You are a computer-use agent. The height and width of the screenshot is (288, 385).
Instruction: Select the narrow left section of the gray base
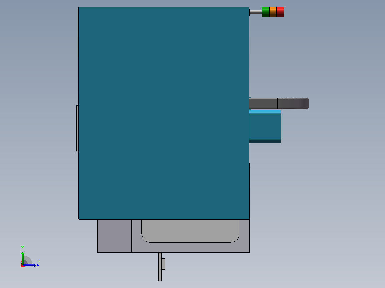pos(114,236)
